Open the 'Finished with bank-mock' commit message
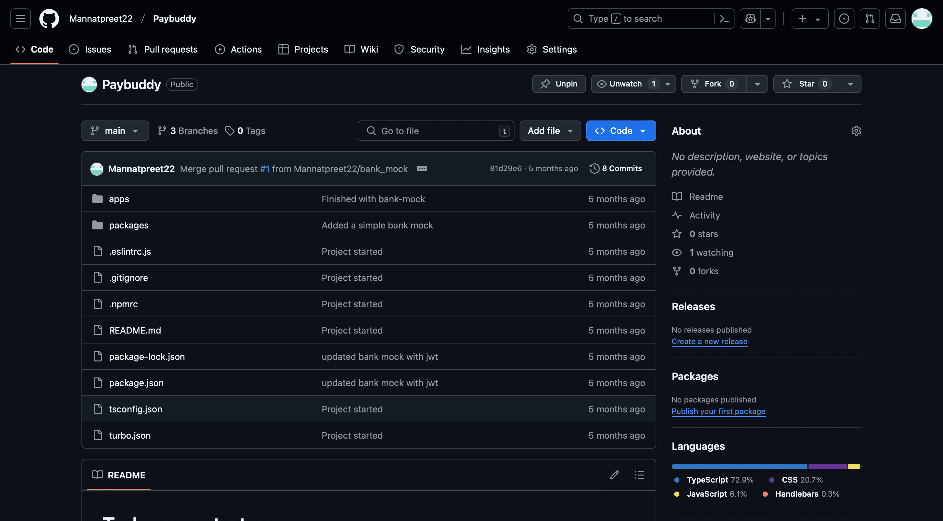Screen dimensions: 943x521 click(x=373, y=199)
